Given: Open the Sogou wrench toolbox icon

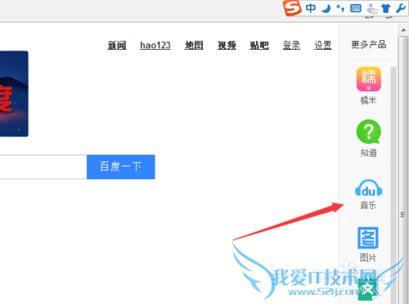Looking at the screenshot, I should pos(401,8).
